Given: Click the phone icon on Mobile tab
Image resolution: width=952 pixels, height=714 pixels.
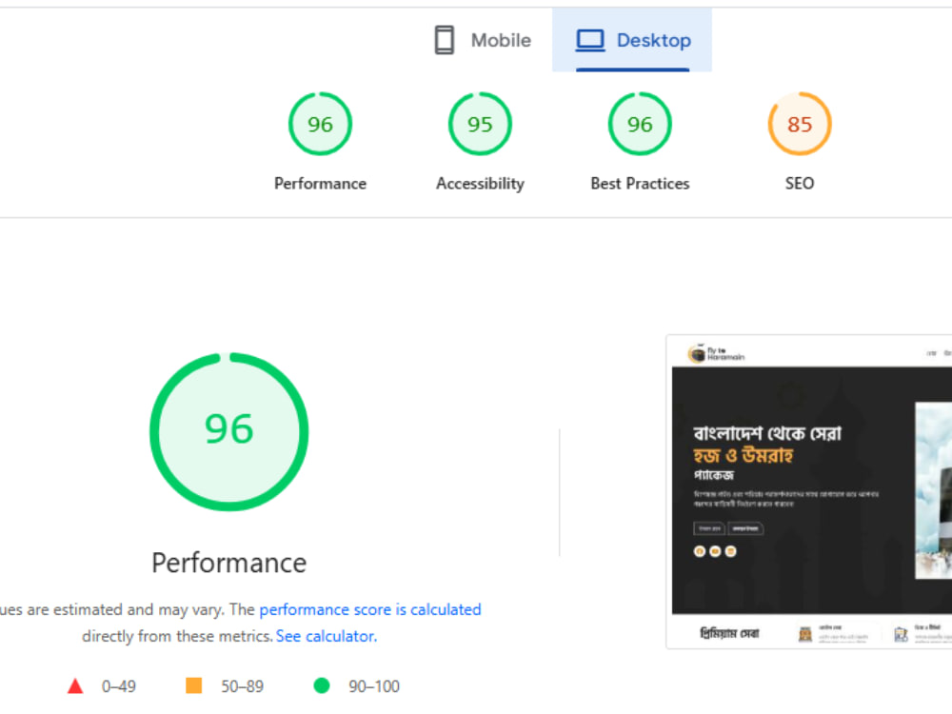Looking at the screenshot, I should [445, 40].
